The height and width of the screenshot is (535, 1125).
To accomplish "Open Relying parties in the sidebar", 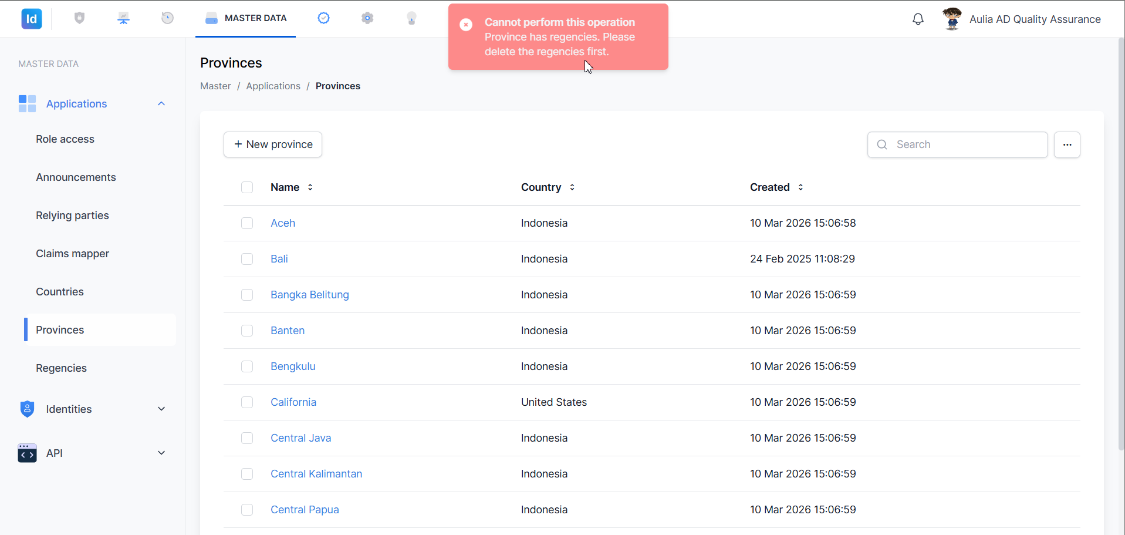I will click(x=72, y=216).
